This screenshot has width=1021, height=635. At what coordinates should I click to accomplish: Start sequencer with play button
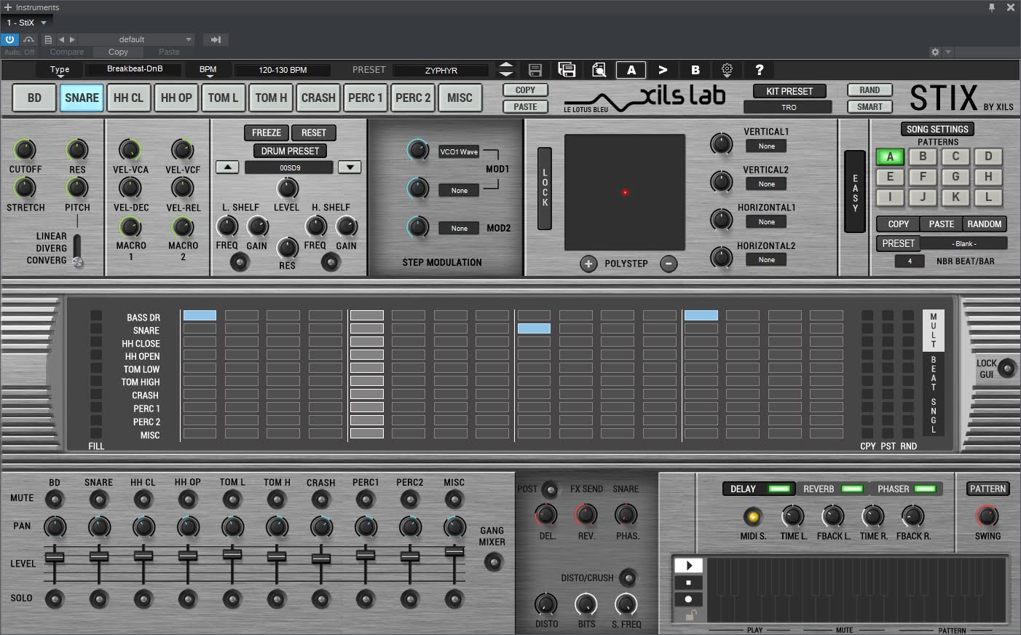coord(689,565)
